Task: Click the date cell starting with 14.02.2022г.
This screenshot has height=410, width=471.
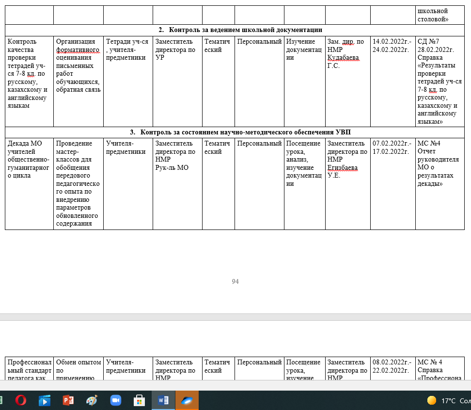Action: click(x=392, y=45)
